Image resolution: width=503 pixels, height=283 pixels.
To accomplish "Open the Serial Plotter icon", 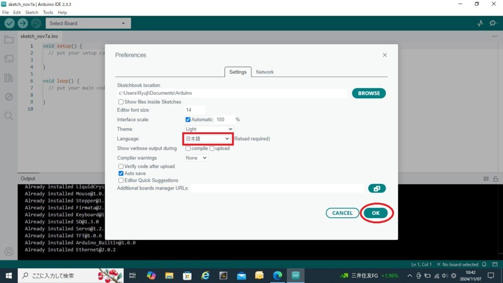I will tap(480, 23).
